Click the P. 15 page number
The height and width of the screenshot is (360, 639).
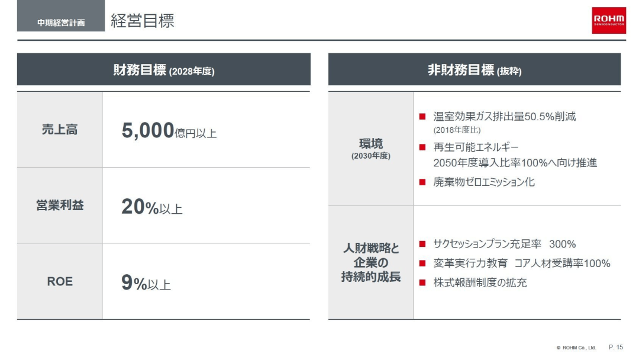point(616,347)
